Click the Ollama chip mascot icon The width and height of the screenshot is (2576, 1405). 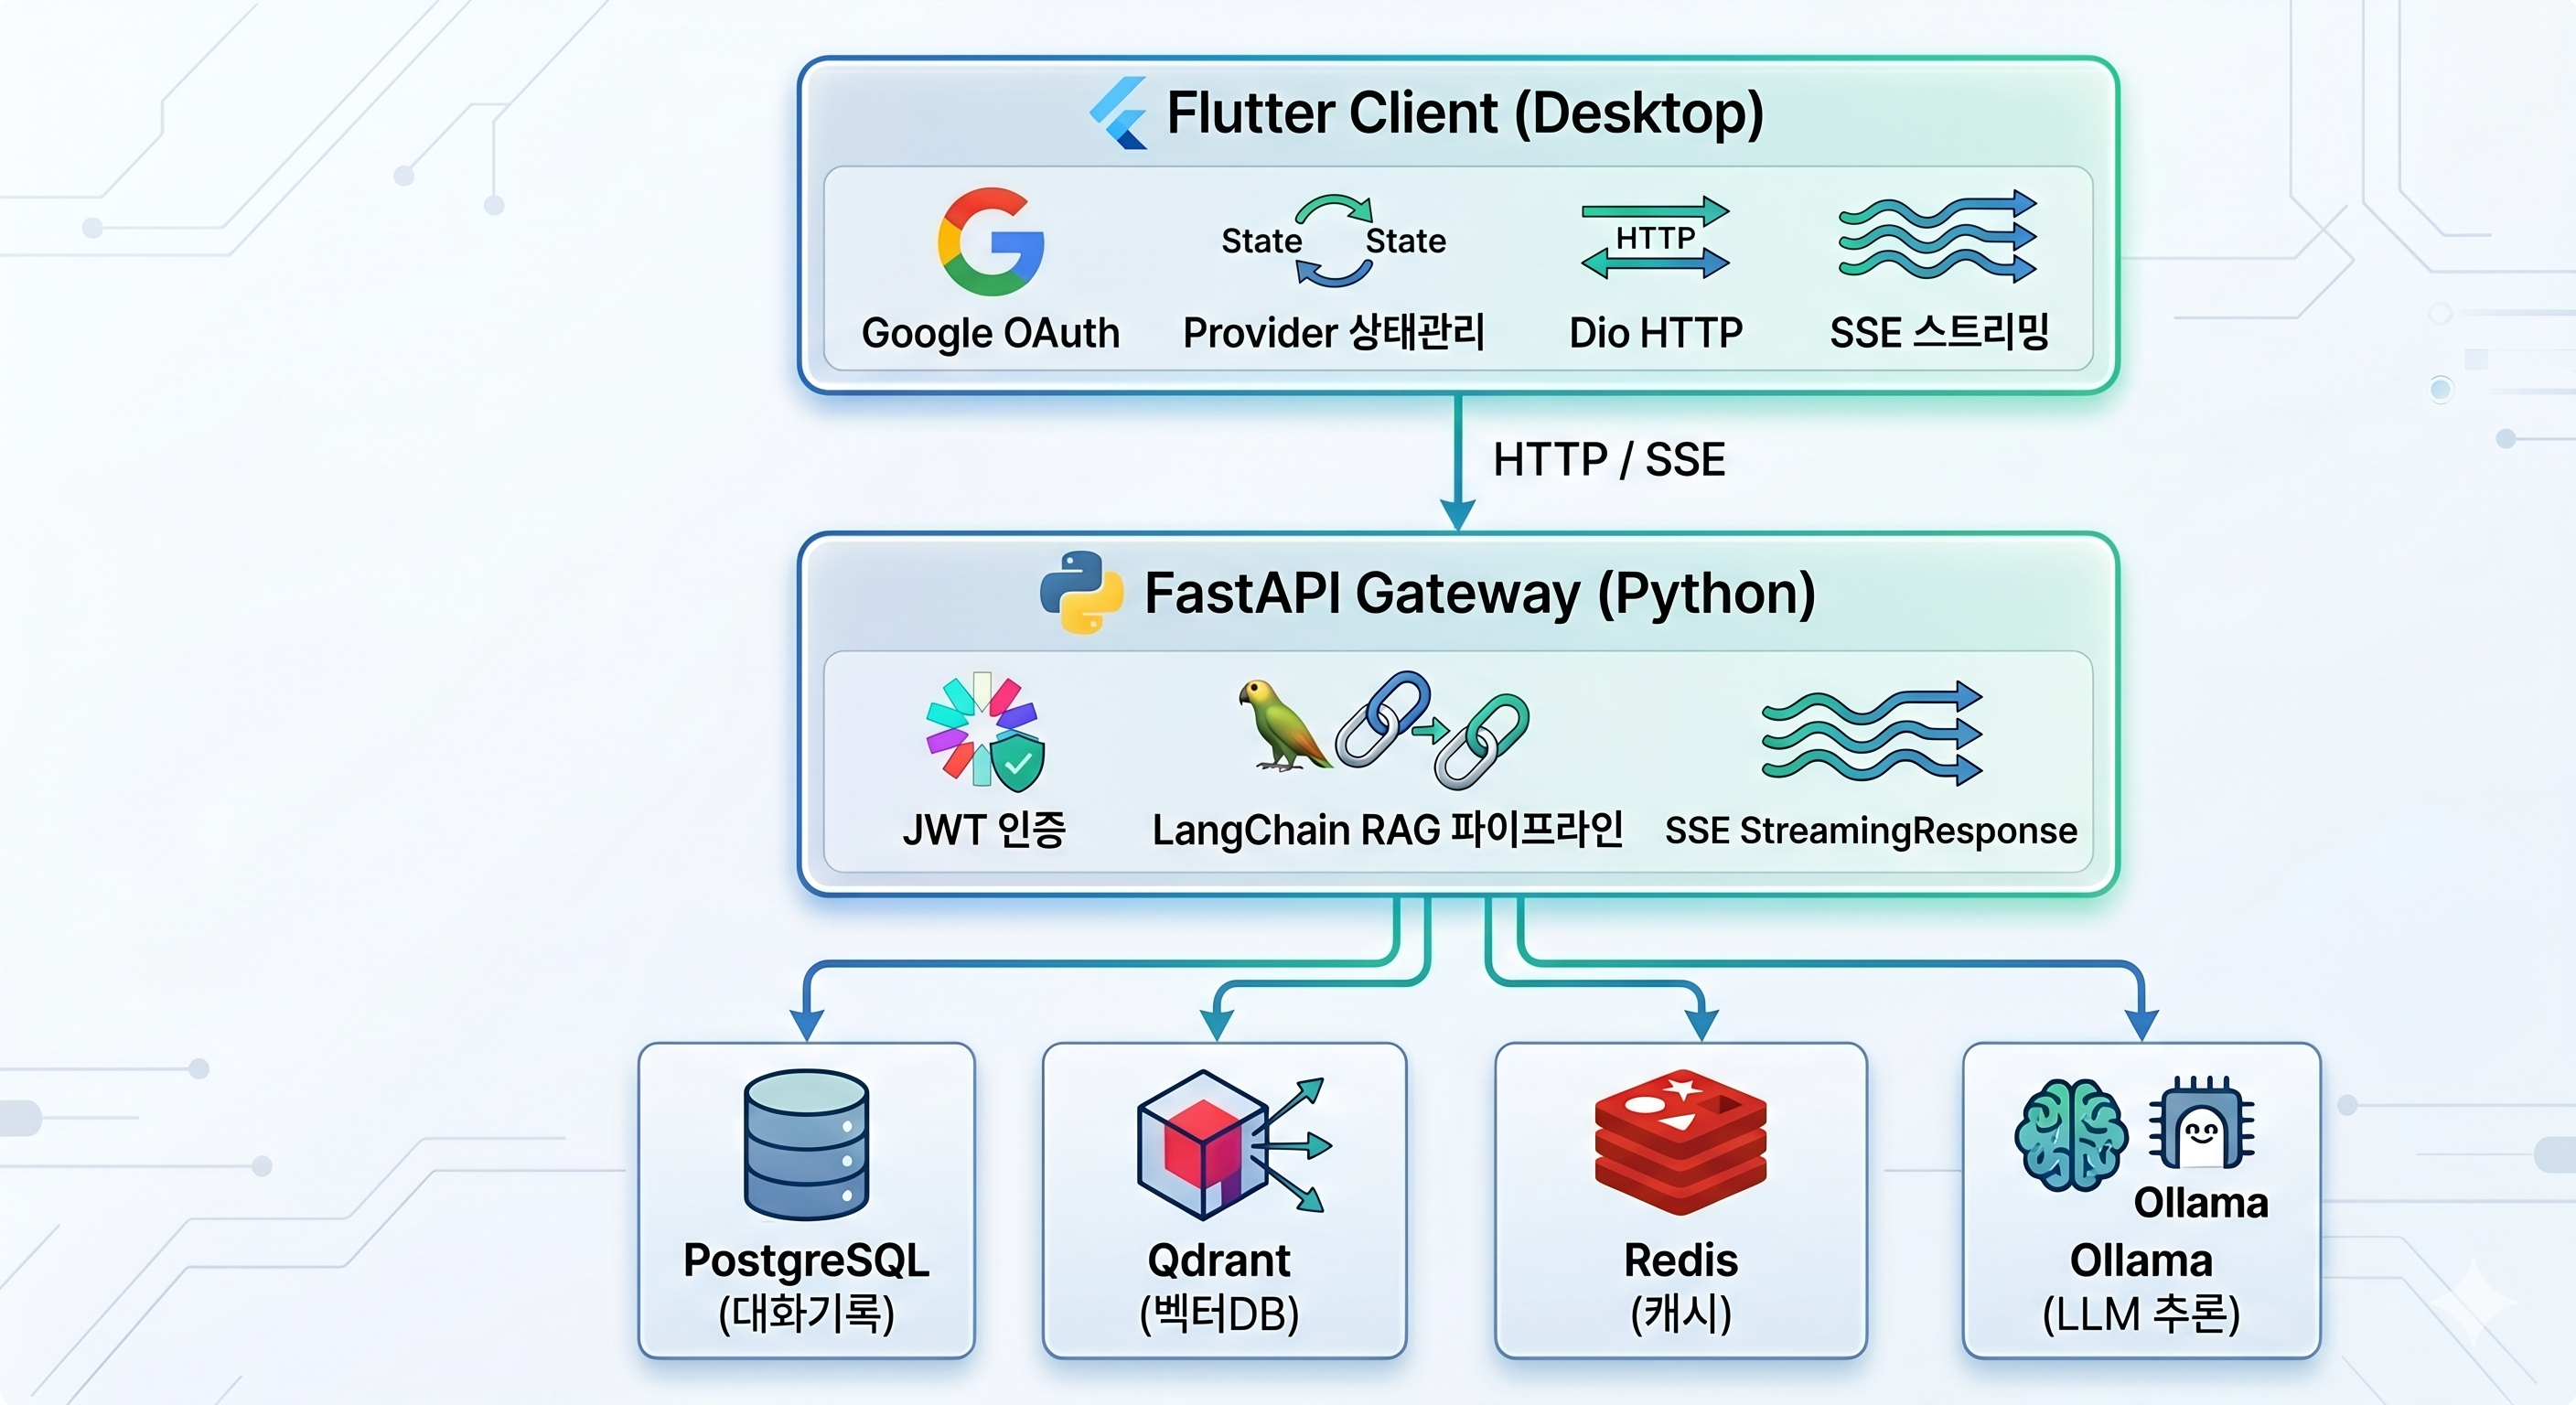[2201, 1124]
